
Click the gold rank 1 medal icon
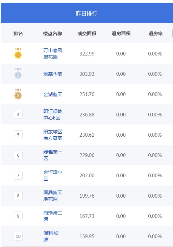18,53
